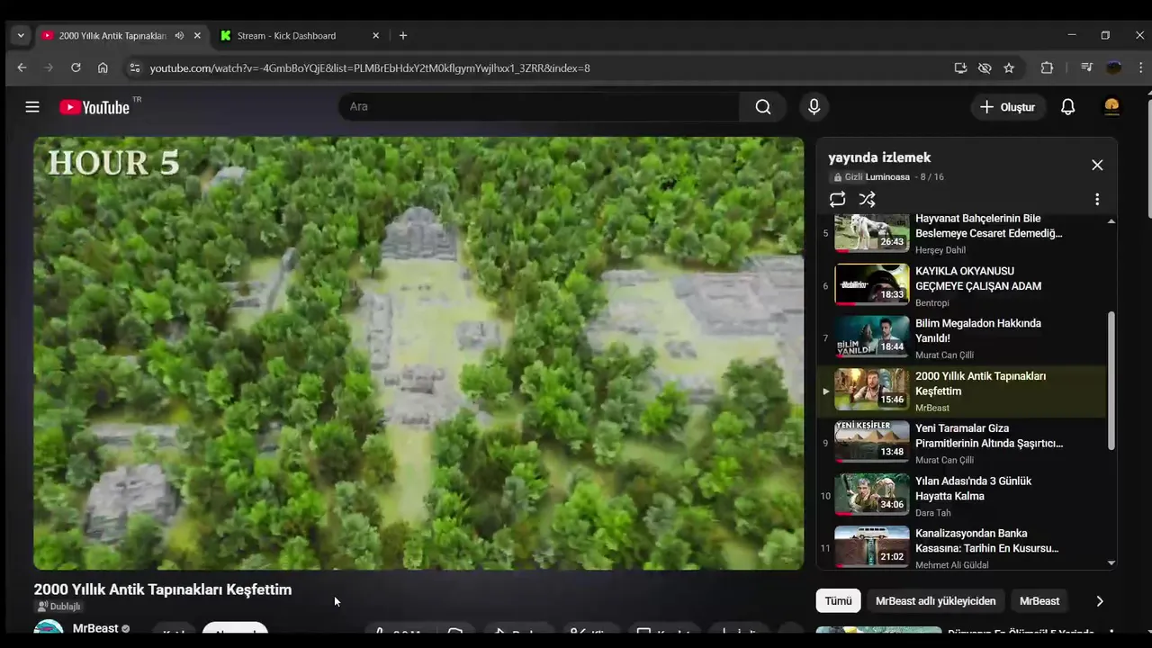View site information next to the URL

click(x=135, y=67)
